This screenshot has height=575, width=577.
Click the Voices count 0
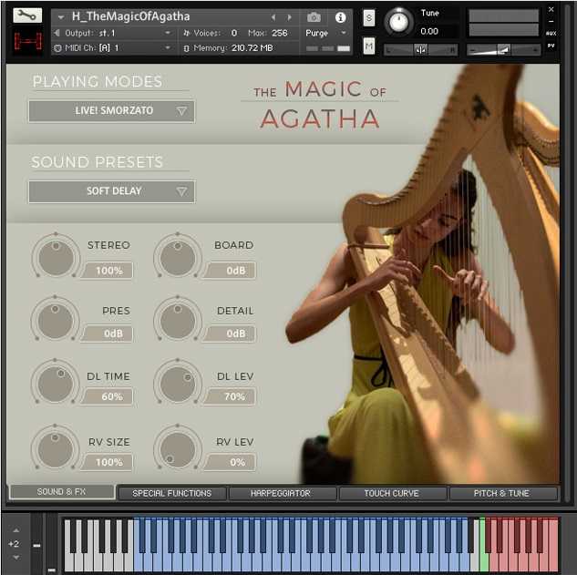[x=234, y=33]
